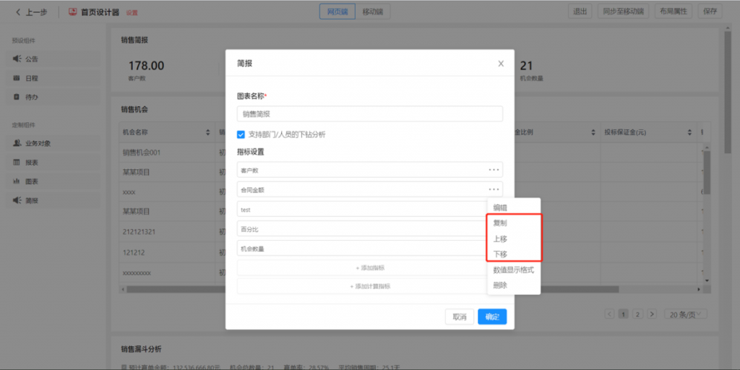Toggle 支持部门/人员的下钻分析 checkbox

click(x=241, y=134)
